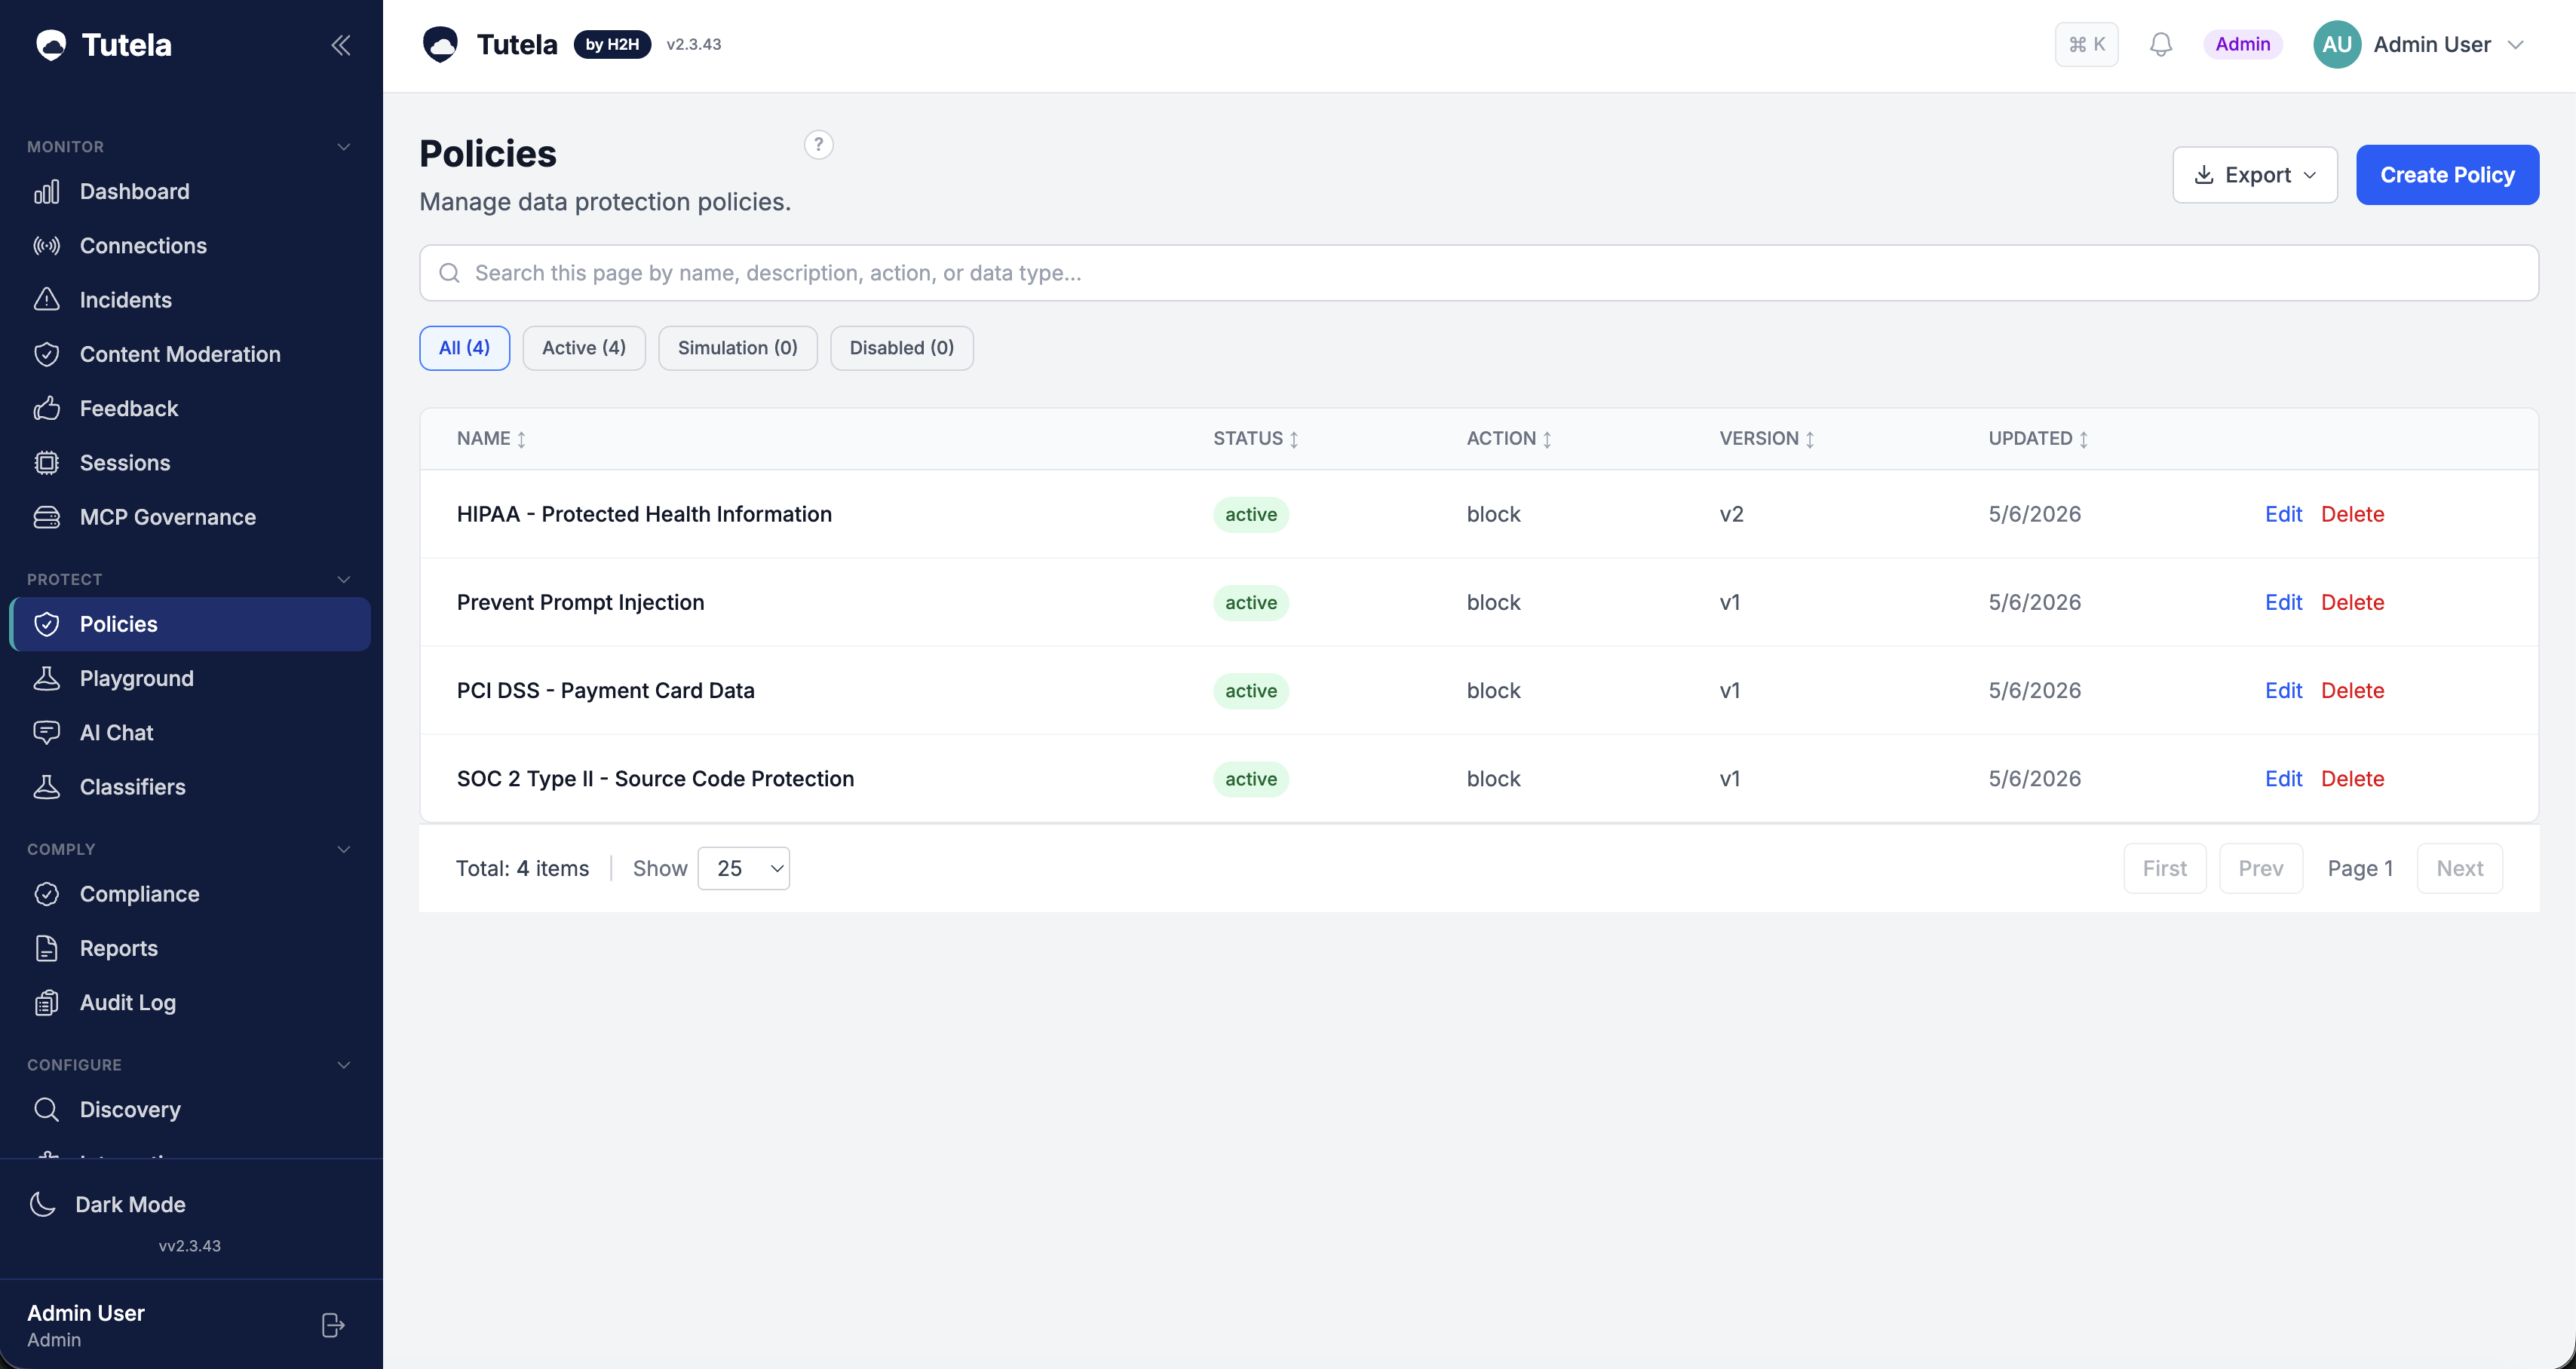Click the Prev pagination button
Image resolution: width=2576 pixels, height=1369 pixels.
[x=2260, y=868]
